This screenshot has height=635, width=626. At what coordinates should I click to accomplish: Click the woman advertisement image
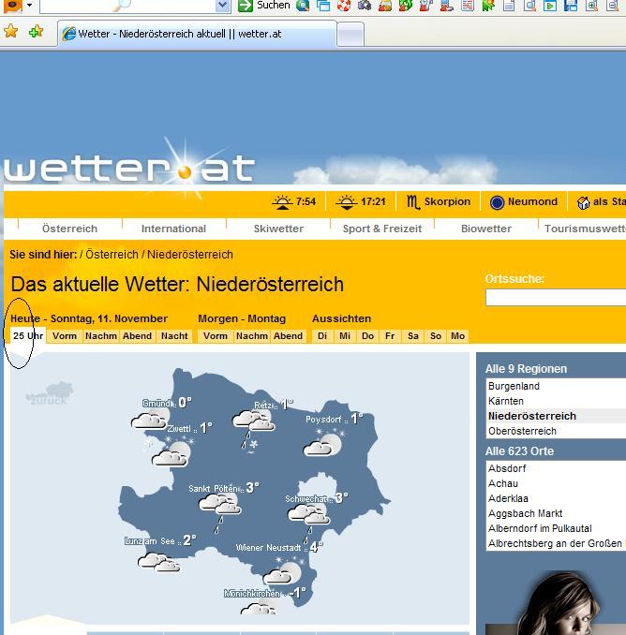coord(556,602)
